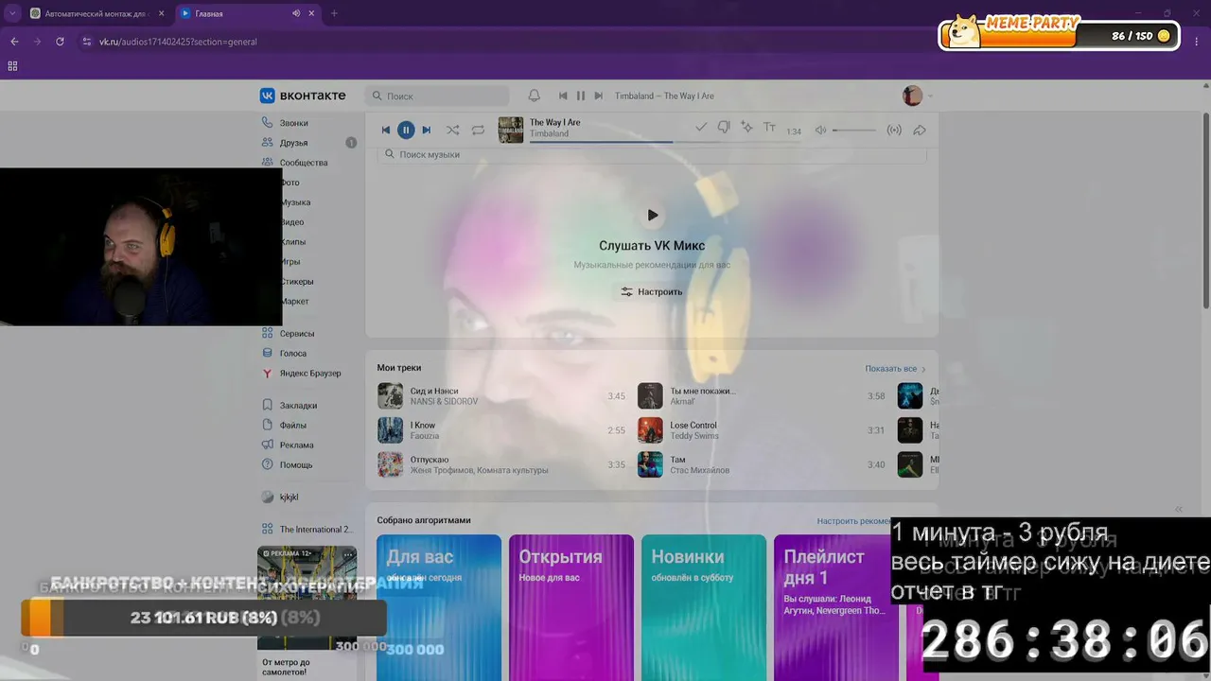
Task: Focus the Поиск музыки search field
Action: click(652, 154)
